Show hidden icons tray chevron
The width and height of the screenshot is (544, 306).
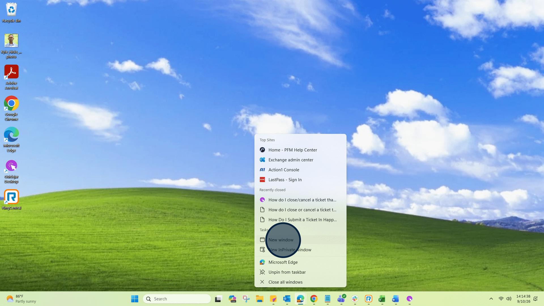(x=491, y=299)
